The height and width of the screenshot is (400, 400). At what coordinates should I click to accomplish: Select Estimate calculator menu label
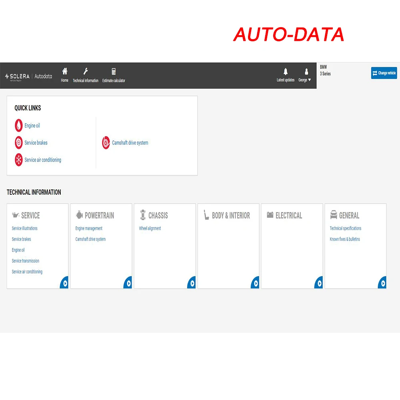pyautogui.click(x=114, y=80)
